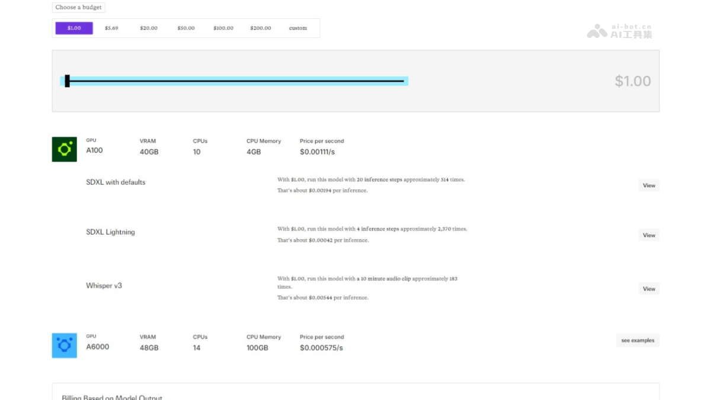Screen dimensions: 711x400
Task: Click the green A100 GPU icon
Action: 64,149
